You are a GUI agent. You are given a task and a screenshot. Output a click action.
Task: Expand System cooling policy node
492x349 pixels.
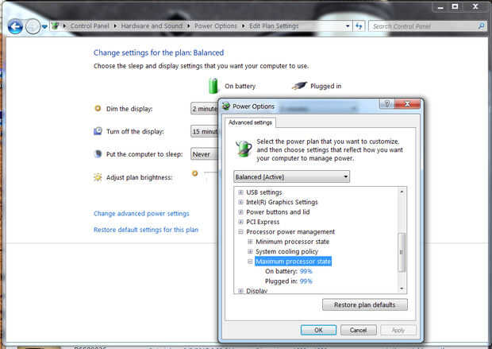tap(250, 251)
